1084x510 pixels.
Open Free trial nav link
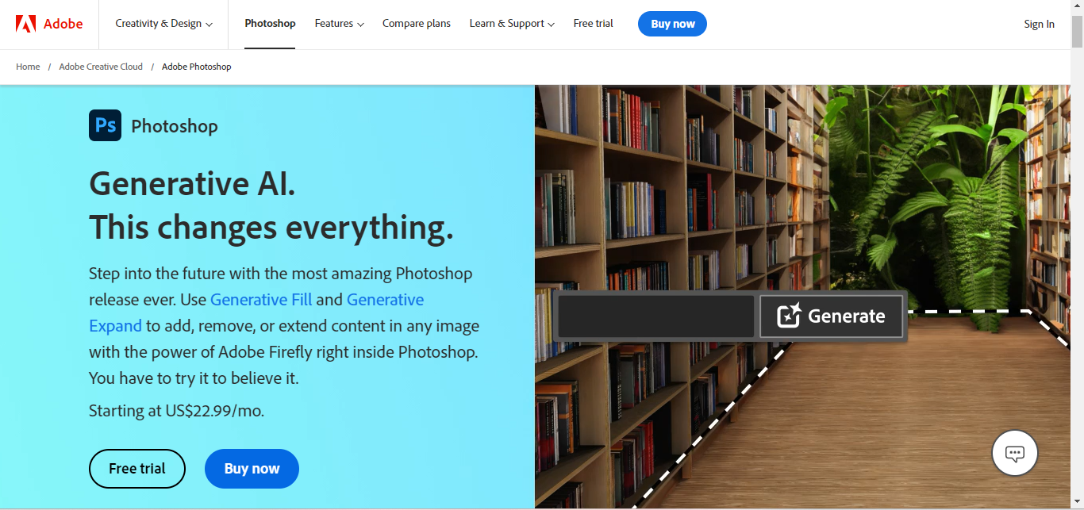coord(594,24)
